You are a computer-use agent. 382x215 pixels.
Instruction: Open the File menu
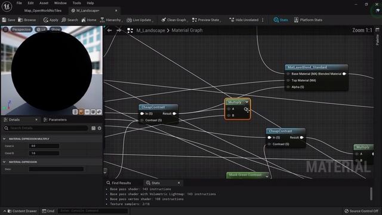point(19,3)
